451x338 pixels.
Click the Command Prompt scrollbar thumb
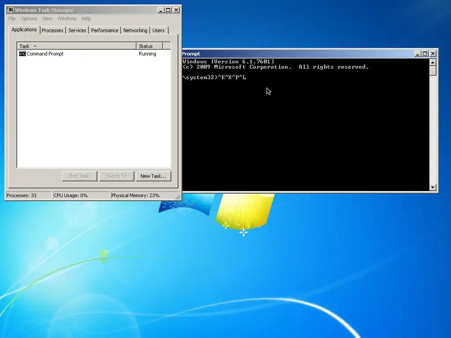coord(433,71)
